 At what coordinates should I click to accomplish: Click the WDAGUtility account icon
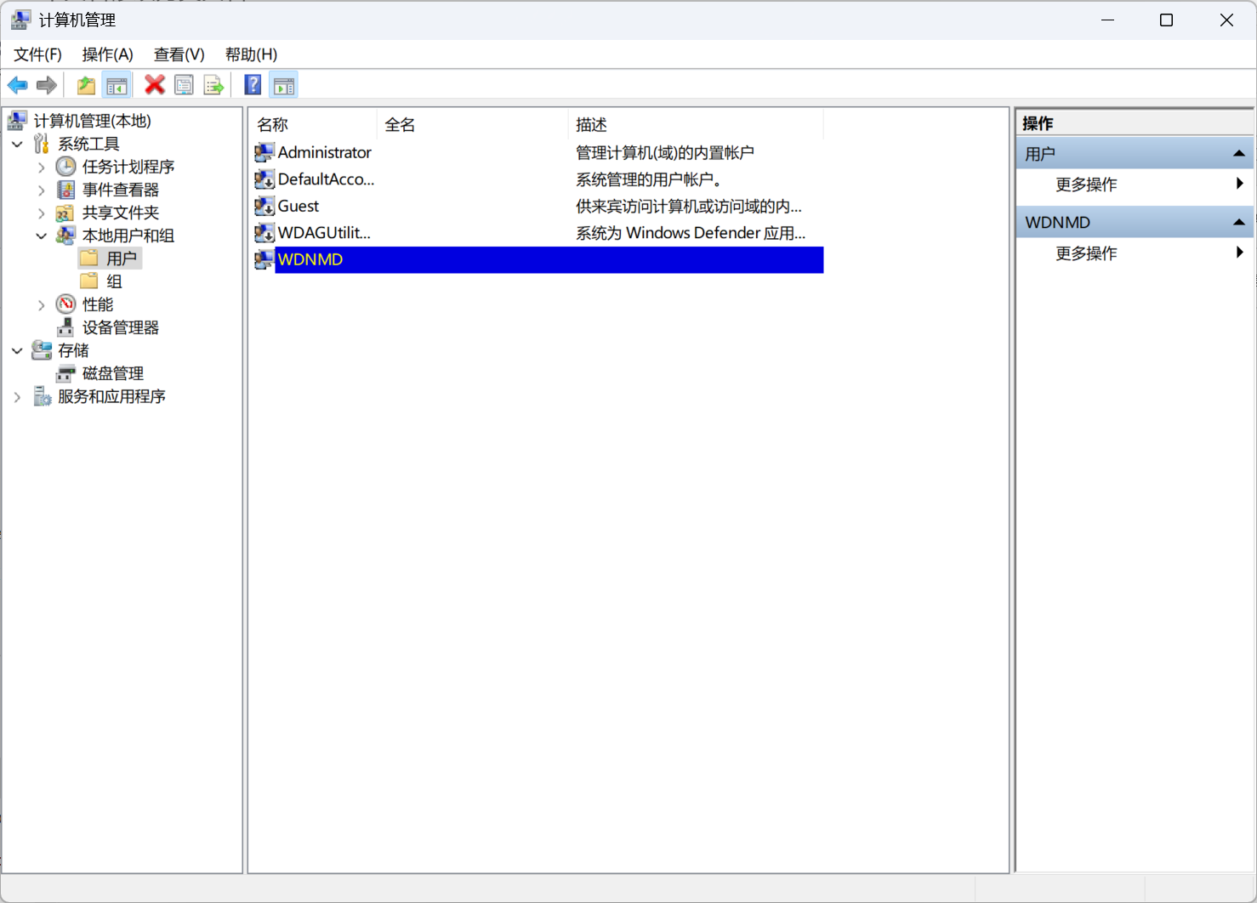[x=264, y=232]
